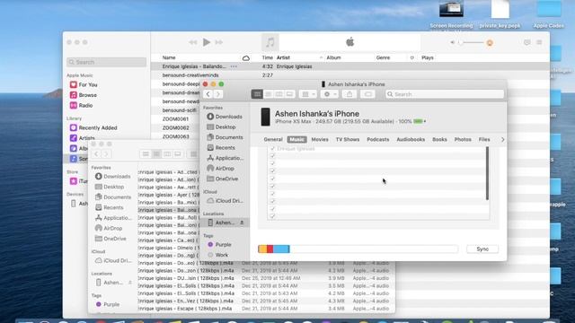Open the Podcasts tab
Viewport: 575px width, 323px height.
point(377,140)
